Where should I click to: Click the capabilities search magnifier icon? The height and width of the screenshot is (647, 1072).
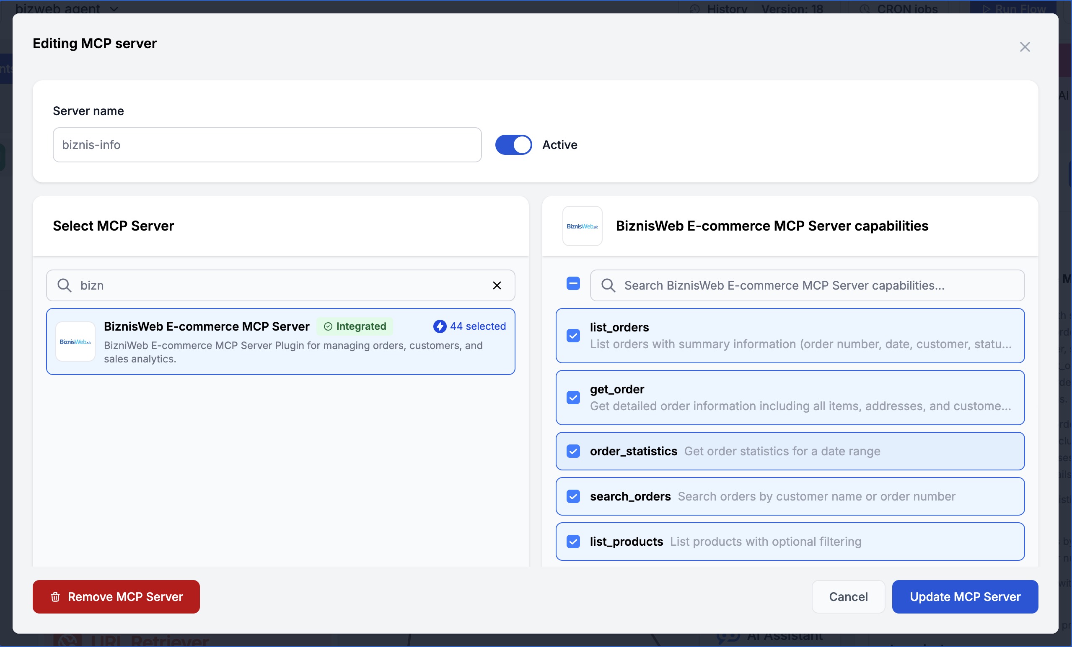tap(608, 285)
